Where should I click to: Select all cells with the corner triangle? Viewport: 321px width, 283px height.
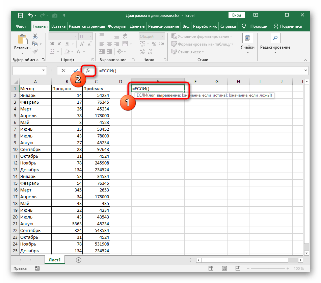(16, 82)
